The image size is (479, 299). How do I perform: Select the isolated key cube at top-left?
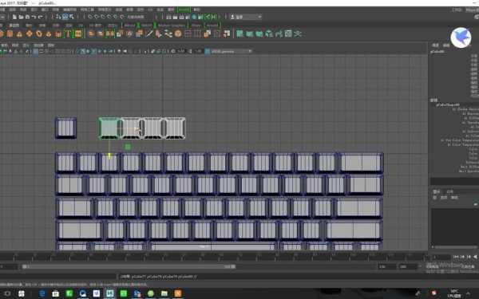65,128
